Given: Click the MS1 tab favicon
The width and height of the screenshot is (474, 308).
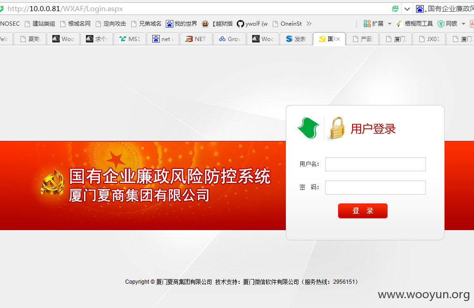Looking at the screenshot, I should point(122,39).
